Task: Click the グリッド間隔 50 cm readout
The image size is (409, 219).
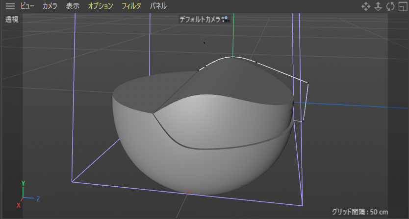Action: click(x=359, y=212)
